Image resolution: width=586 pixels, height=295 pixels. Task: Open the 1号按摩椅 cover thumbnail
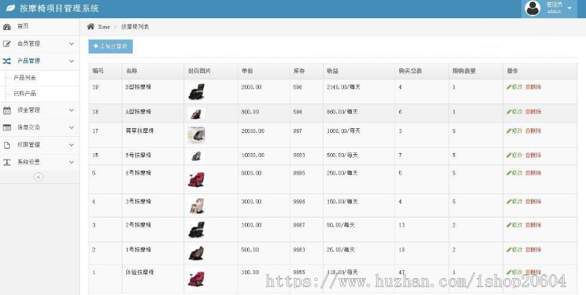point(196,253)
